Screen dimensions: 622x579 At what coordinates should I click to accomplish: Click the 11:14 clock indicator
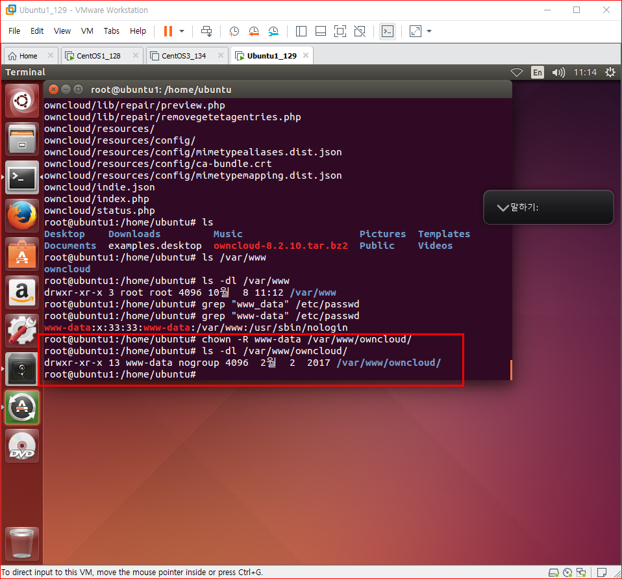coord(585,72)
